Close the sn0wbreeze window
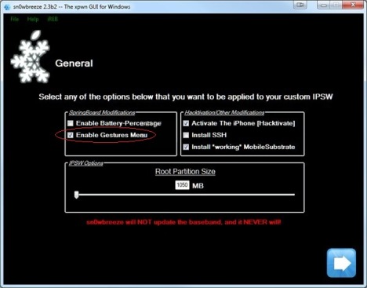Screen dimensions: 367x288 point(353,5)
